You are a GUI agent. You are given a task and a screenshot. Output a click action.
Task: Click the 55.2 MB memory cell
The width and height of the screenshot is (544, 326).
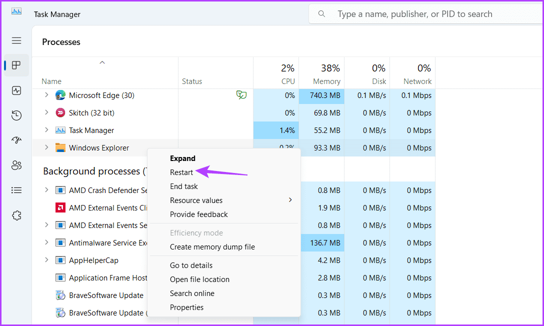pyautogui.click(x=321, y=130)
